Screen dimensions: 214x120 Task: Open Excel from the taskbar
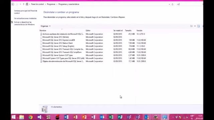111,117
